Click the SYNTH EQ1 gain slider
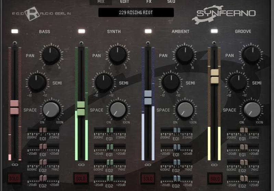 (x=110, y=147)
